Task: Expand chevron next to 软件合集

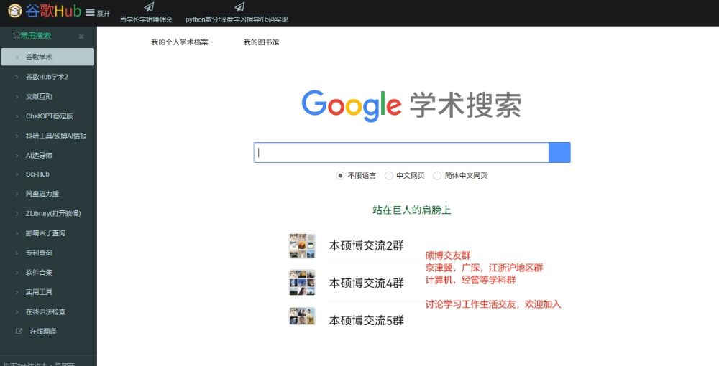Action: (17, 273)
